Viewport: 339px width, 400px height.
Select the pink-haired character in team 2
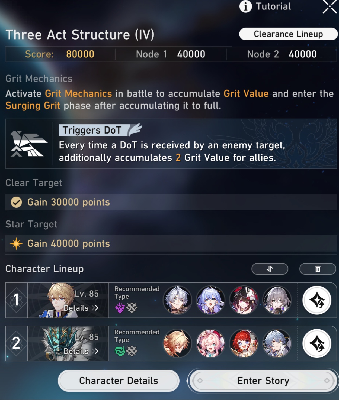[210, 343]
